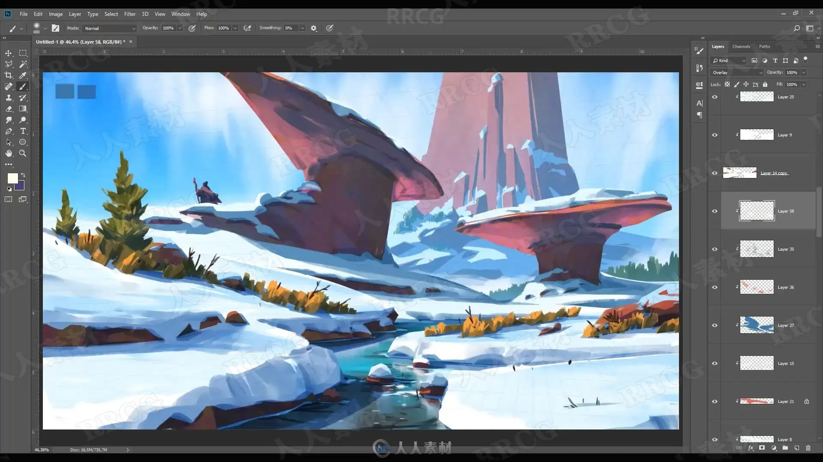
Task: Add a layer mask
Action: point(762,448)
